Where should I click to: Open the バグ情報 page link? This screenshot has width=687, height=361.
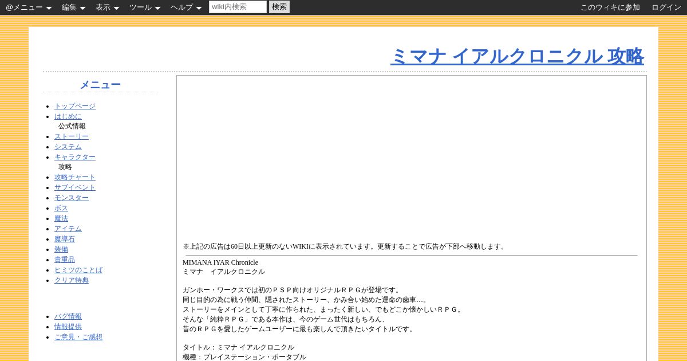68,316
